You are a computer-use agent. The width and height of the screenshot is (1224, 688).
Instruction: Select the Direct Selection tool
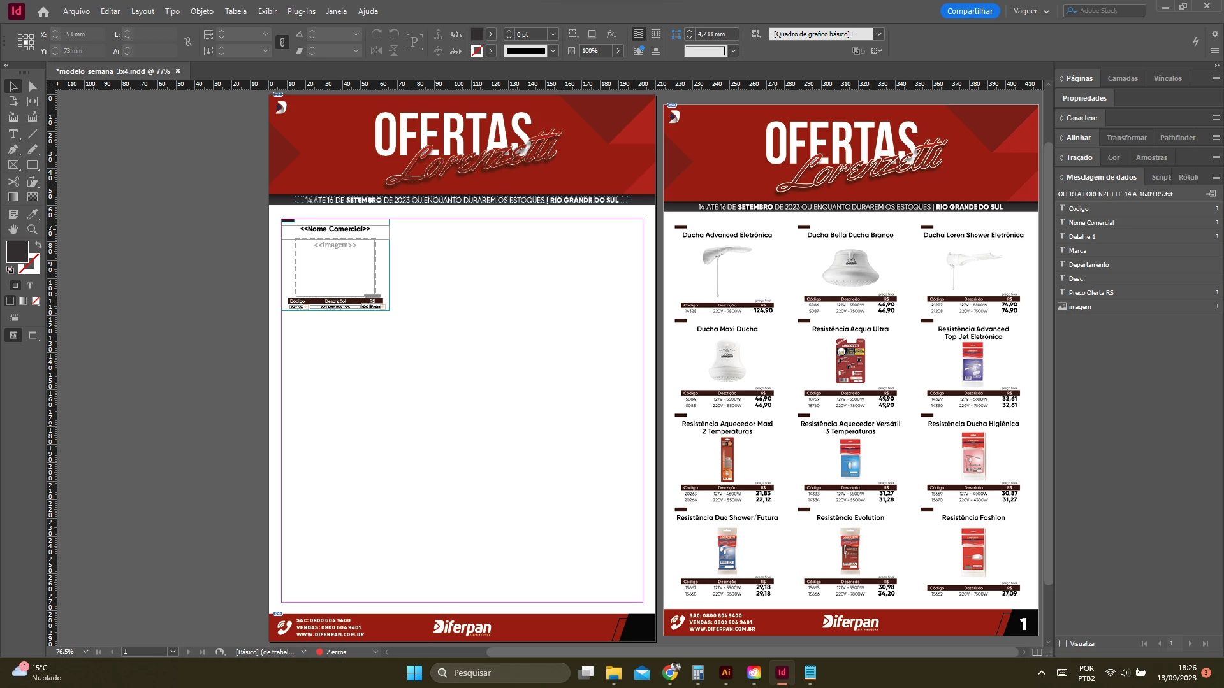coord(33,86)
